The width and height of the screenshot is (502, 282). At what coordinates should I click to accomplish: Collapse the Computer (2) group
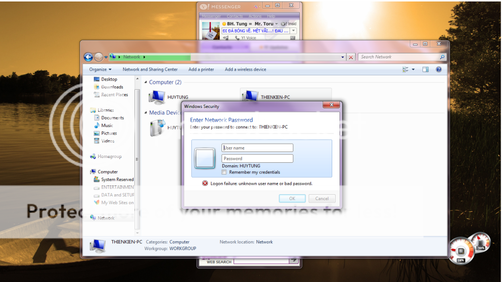tap(146, 82)
